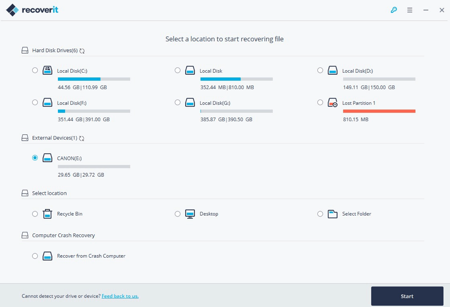Image resolution: width=450 pixels, height=307 pixels.
Task: Choose the Recover from Crash Computer option
Action: [x=35, y=256]
